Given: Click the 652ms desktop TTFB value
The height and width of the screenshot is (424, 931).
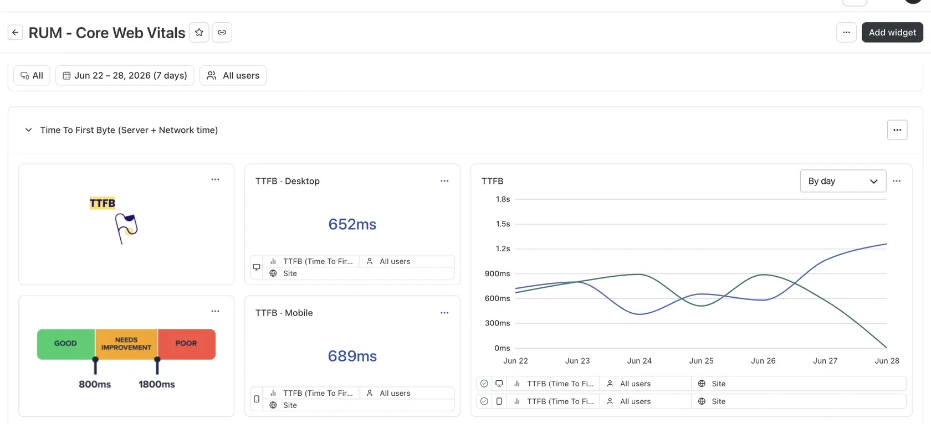Looking at the screenshot, I should coord(352,224).
